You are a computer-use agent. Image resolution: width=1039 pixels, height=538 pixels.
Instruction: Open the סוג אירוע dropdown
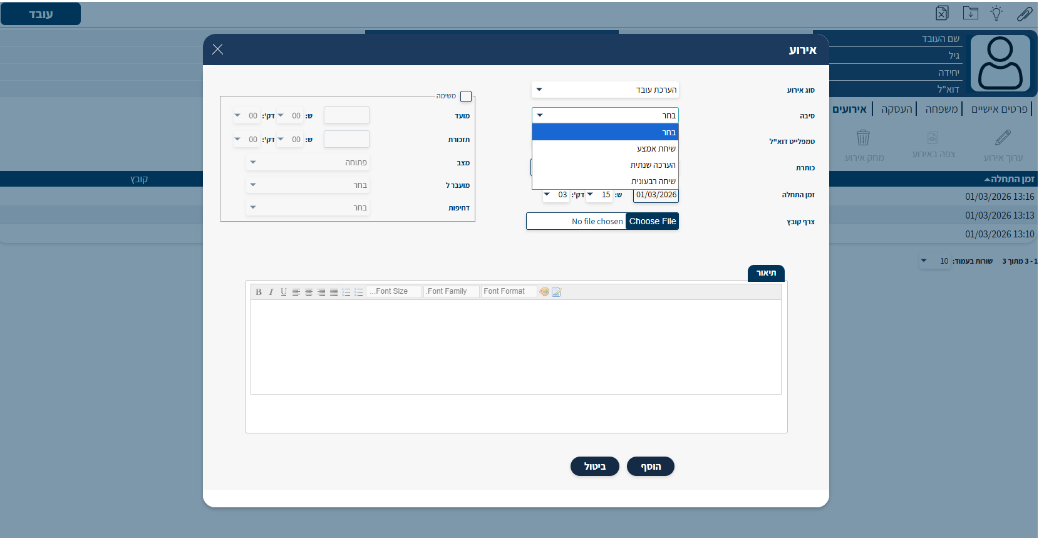point(605,90)
